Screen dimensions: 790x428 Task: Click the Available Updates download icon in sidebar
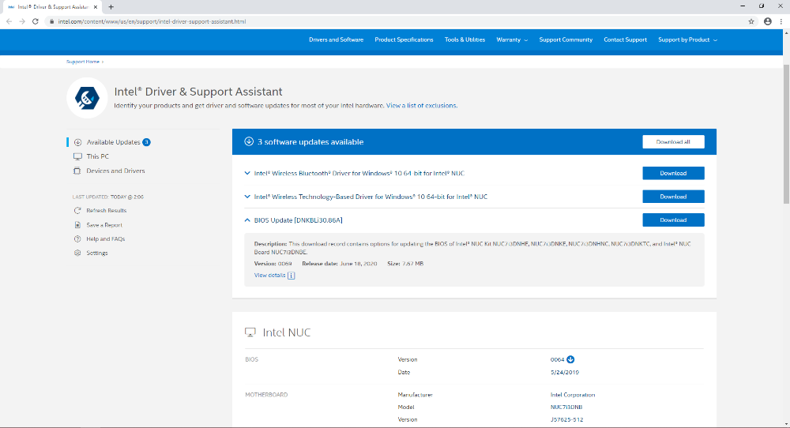(x=77, y=142)
